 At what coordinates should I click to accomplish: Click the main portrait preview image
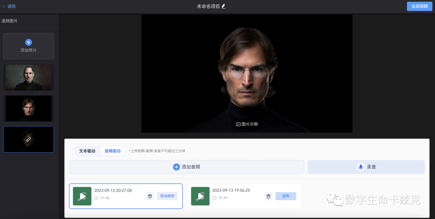(x=247, y=73)
